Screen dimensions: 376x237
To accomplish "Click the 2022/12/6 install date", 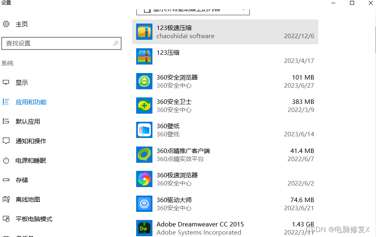I will (x=299, y=36).
